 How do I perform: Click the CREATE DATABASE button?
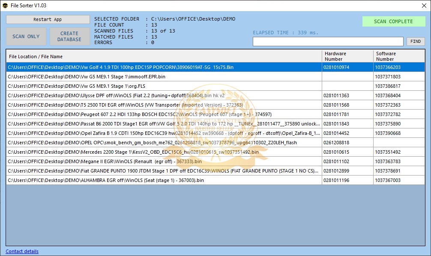(x=69, y=36)
